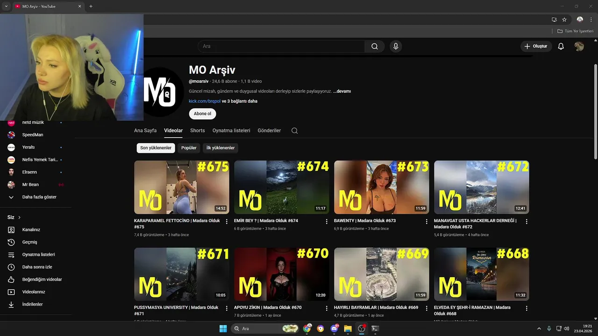Search within the channel using the magnifier icon
Screen dimensions: 598x336
point(294,131)
